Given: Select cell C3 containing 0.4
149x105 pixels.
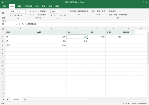Looking at the screenshot, I should pyautogui.click(x=77, y=41).
